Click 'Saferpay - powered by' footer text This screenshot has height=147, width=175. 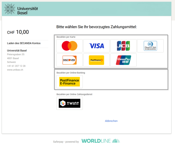click(66, 142)
